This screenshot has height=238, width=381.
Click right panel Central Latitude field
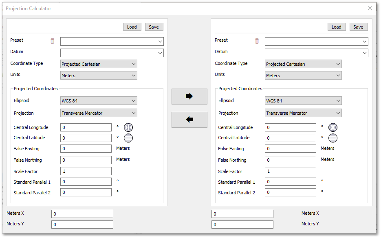(291, 138)
